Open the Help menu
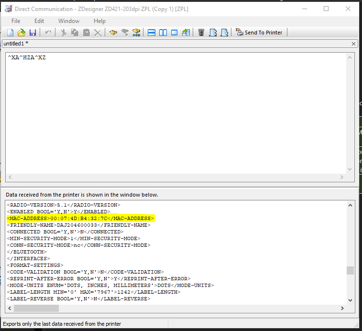362x331 pixels. (99, 21)
